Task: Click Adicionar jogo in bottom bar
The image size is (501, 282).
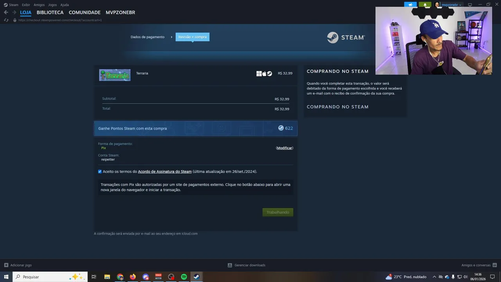Action: [x=18, y=265]
